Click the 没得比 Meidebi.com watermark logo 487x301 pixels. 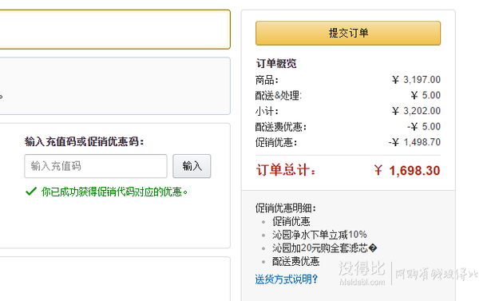click(362, 273)
